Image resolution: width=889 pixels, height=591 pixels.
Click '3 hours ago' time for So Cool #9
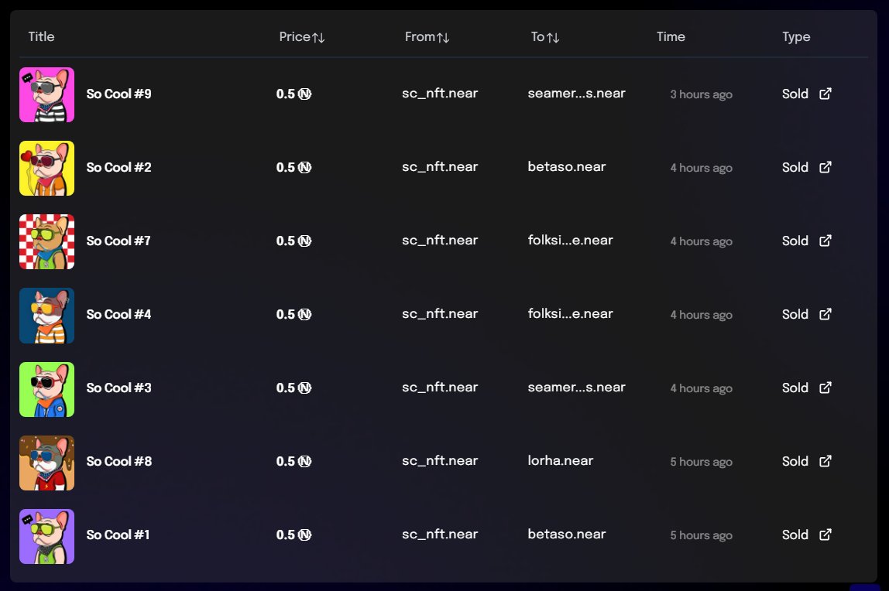coord(702,94)
